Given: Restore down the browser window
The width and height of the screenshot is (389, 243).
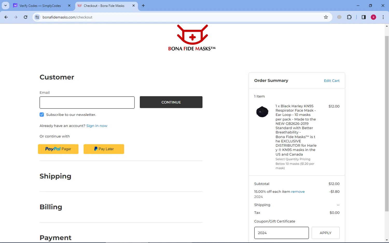Looking at the screenshot, I should (x=371, y=5).
